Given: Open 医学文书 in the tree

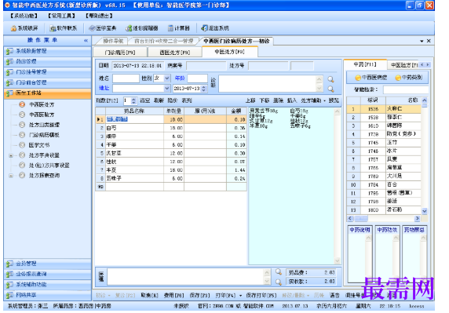Looking at the screenshot, I should [39, 145].
